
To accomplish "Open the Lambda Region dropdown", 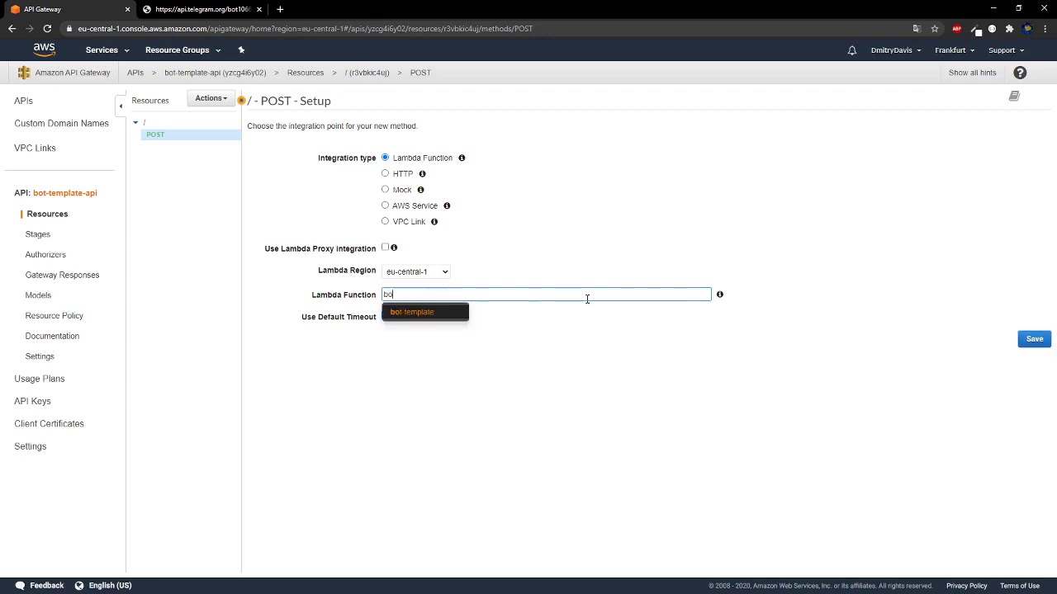I will [416, 271].
